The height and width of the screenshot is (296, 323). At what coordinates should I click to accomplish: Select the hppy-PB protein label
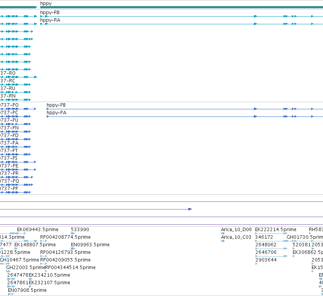[56, 105]
